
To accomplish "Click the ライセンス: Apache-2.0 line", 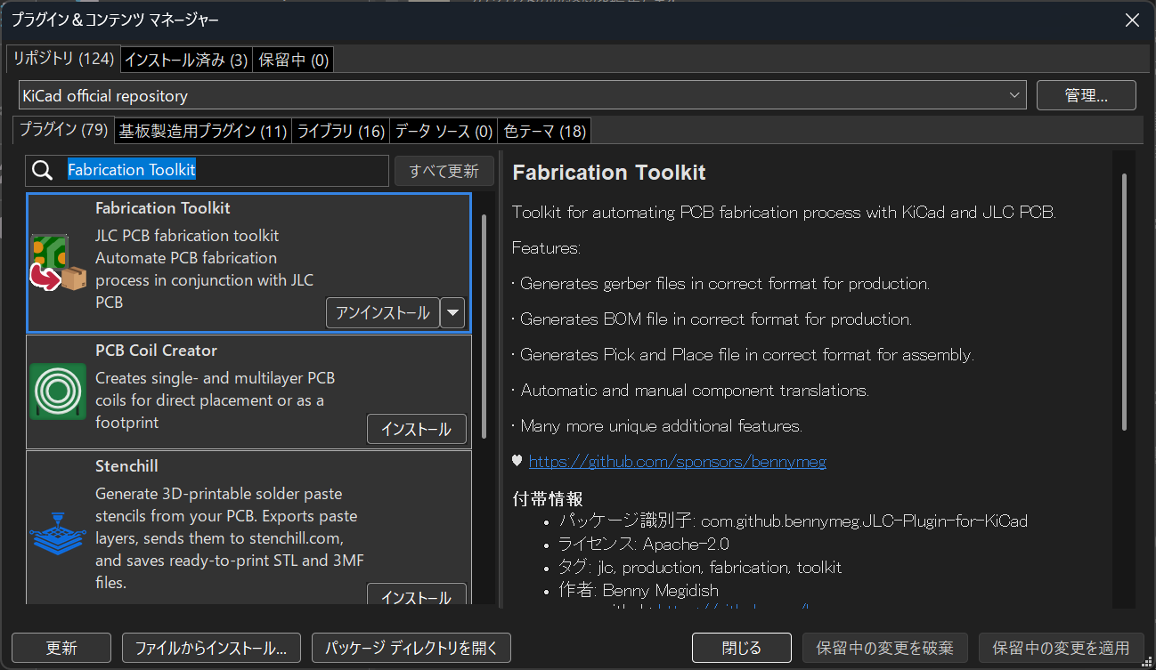I will tap(644, 544).
